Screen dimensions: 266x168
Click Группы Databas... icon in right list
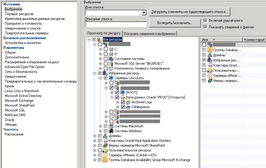pyautogui.click(x=210, y=50)
